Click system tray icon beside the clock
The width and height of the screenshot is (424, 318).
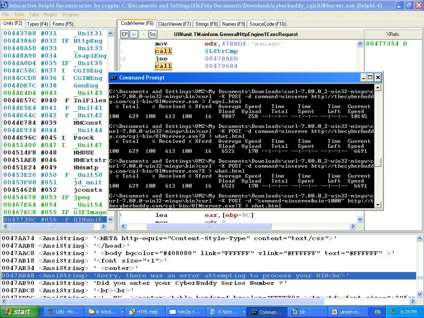point(393,312)
